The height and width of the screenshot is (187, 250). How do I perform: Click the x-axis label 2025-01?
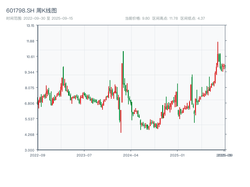click(177, 155)
